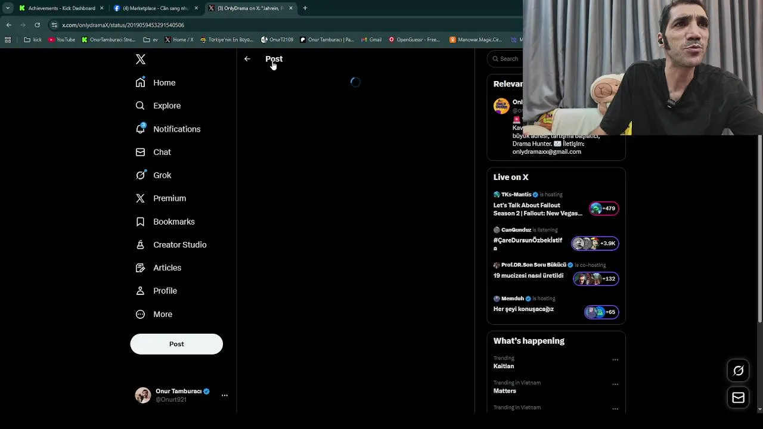Open account options dots beside Onur Tamburacı
763x429 pixels.
(225, 395)
